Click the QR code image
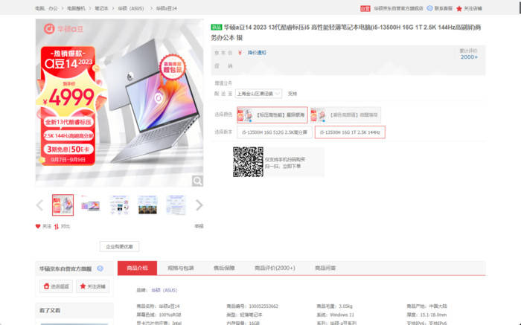 point(248,162)
